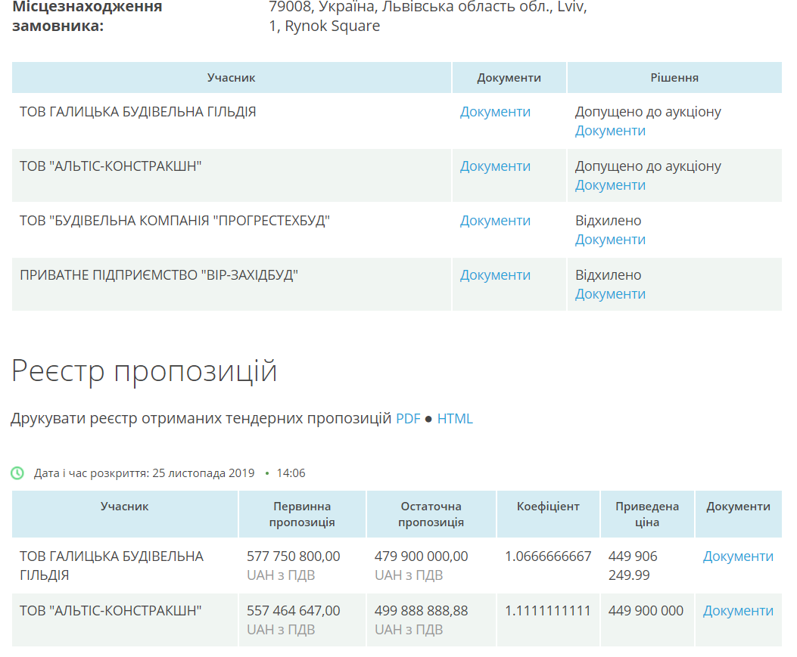Select the text 'ПРИВАТНЕ ПІДПРИЄМСТВО "ВІР-ЗАХІДБУД"'
This screenshot has height=657, width=797.
coord(159,275)
